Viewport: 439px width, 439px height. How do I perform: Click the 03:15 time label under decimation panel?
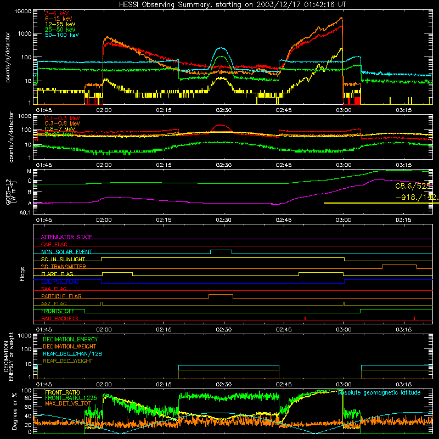[403, 385]
